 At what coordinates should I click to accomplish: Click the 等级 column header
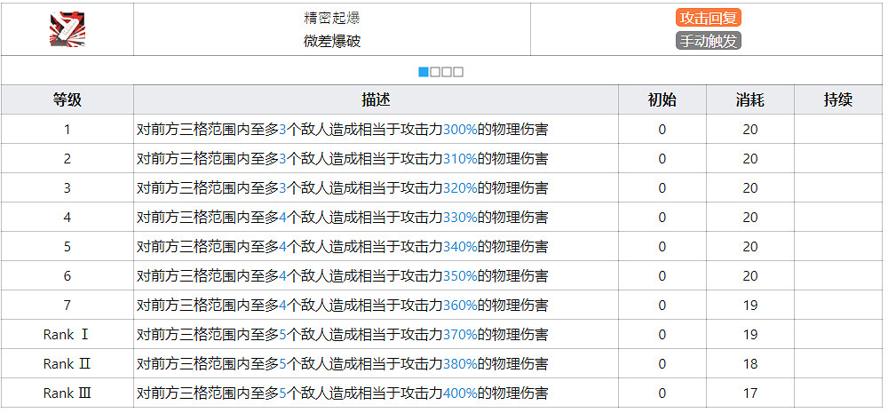tap(67, 99)
